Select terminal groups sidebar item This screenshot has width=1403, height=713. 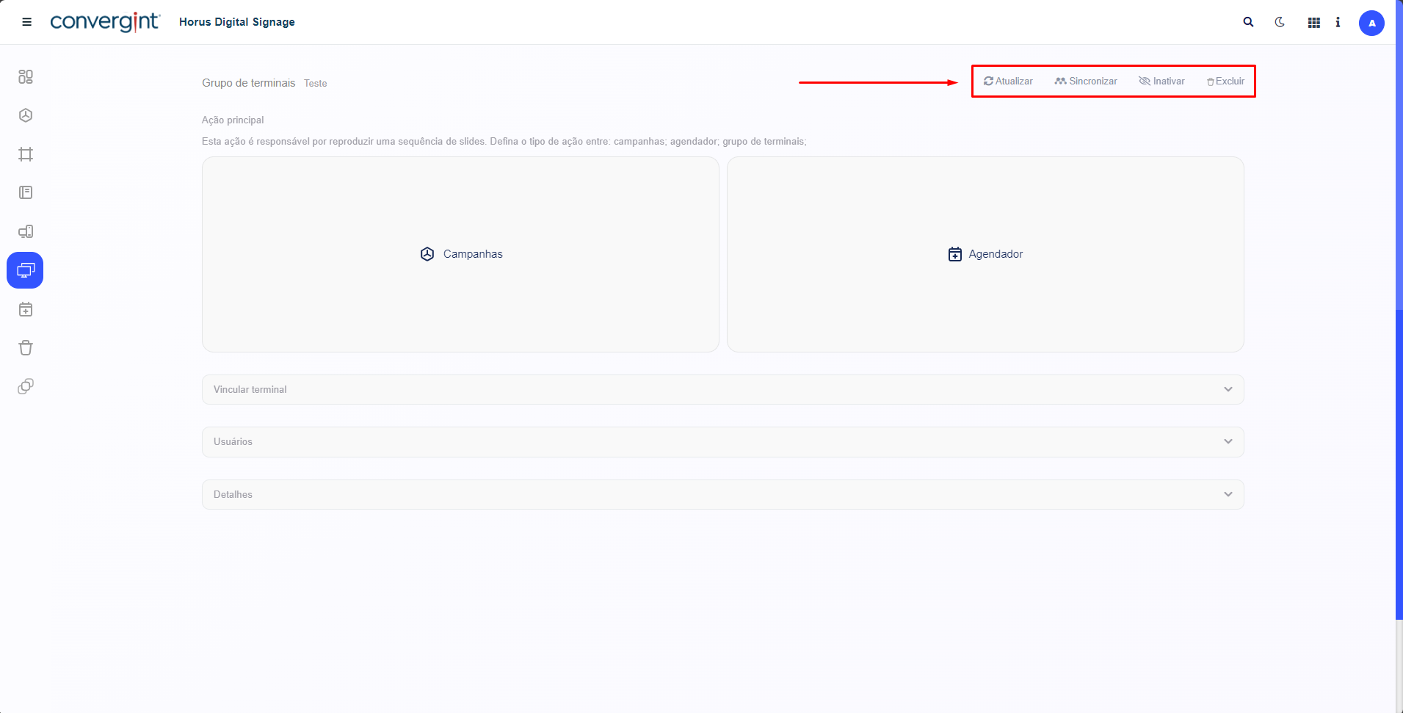point(26,270)
